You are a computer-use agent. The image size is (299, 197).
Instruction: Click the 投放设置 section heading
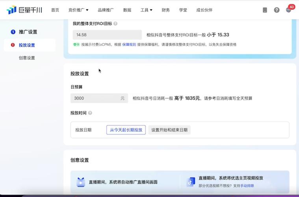pyautogui.click(x=80, y=74)
